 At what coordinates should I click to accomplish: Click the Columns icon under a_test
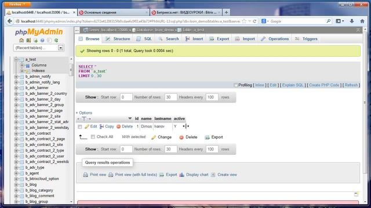click(x=28, y=65)
